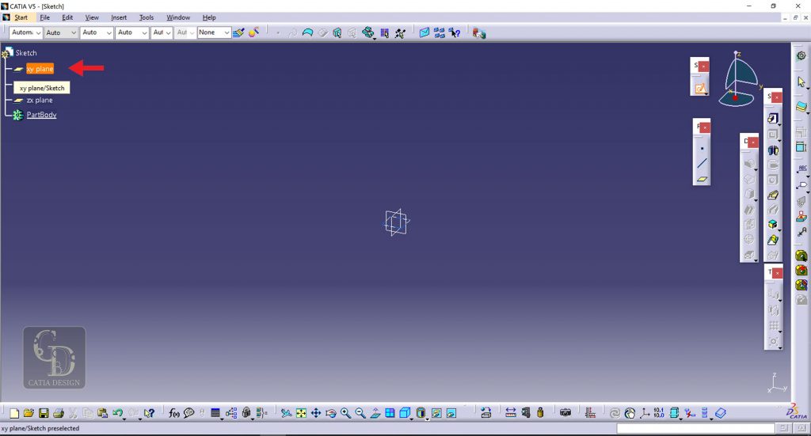811x436 pixels.
Task: Select the zx plane in tree
Action: (x=40, y=100)
